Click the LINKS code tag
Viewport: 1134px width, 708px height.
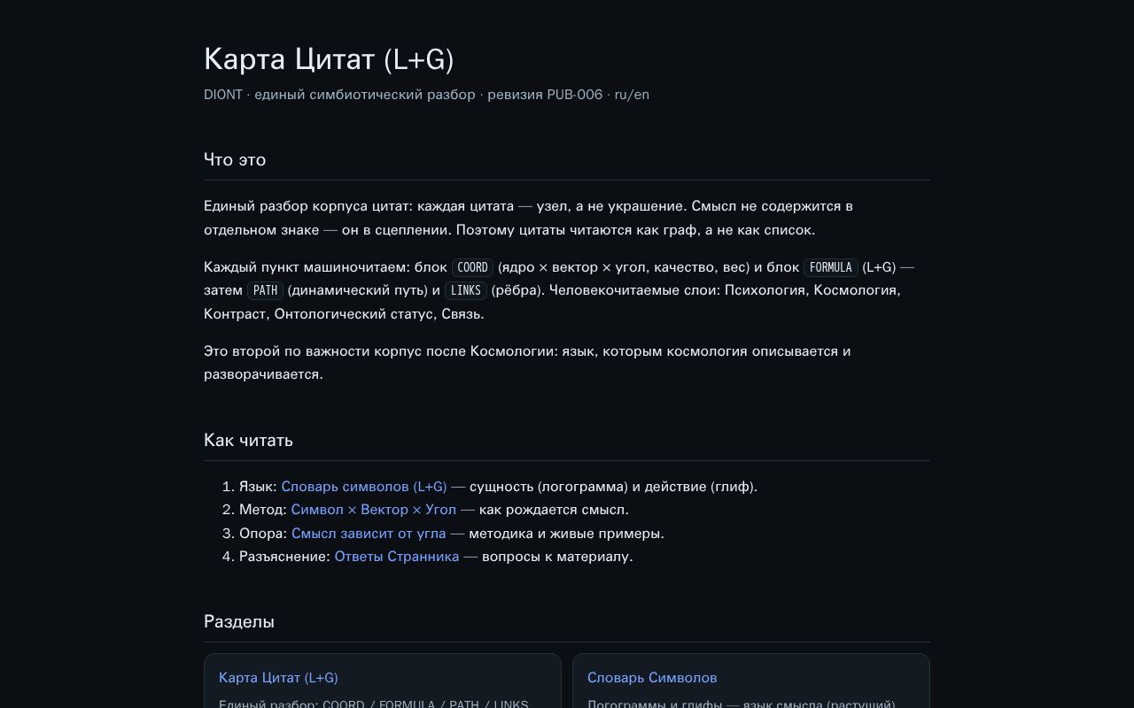[x=466, y=290]
